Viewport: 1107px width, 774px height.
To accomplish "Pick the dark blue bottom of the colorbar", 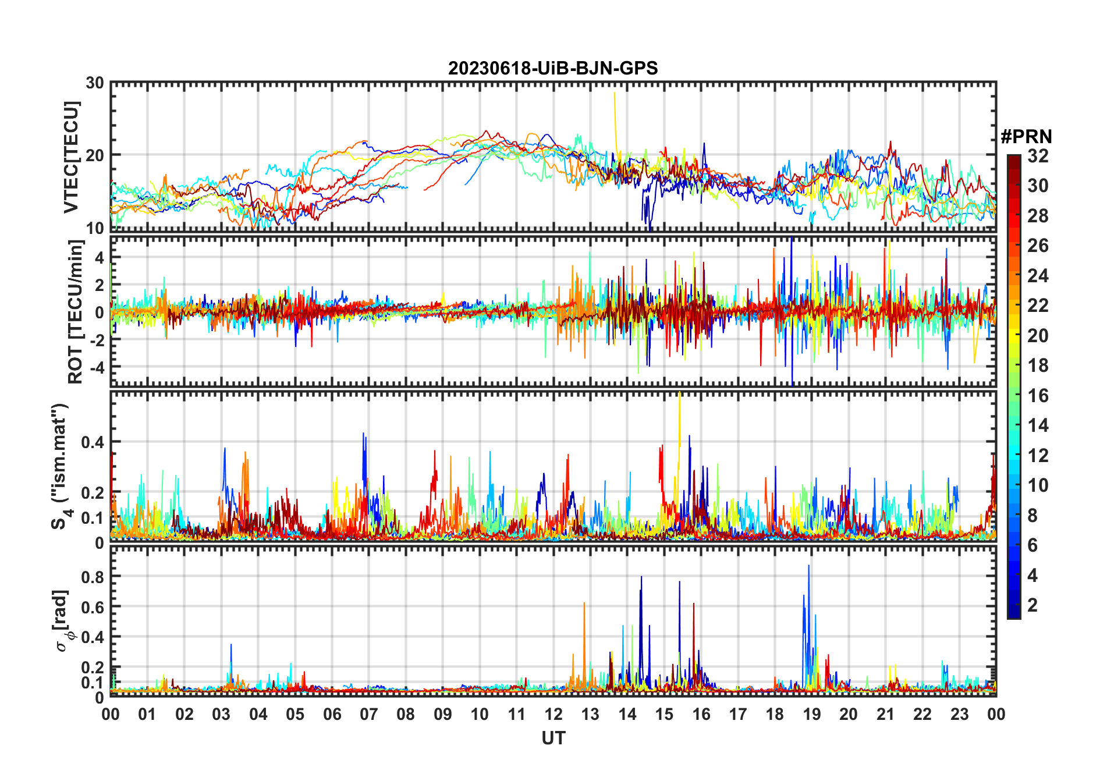I will 1013,612.
